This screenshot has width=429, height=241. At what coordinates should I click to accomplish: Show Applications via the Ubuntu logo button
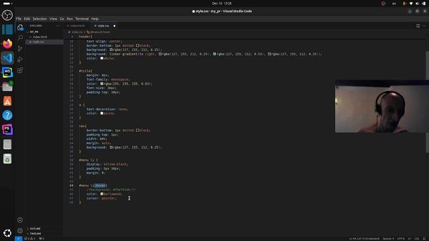tap(7, 233)
